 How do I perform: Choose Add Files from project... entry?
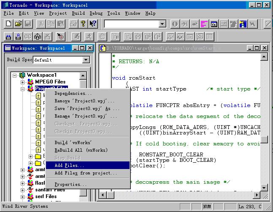(88, 173)
